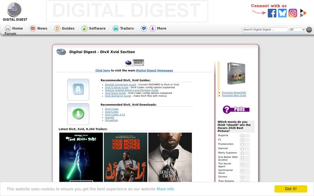314x196 pixels.
Task: Select the F1 poll option
Action: coord(242,140)
